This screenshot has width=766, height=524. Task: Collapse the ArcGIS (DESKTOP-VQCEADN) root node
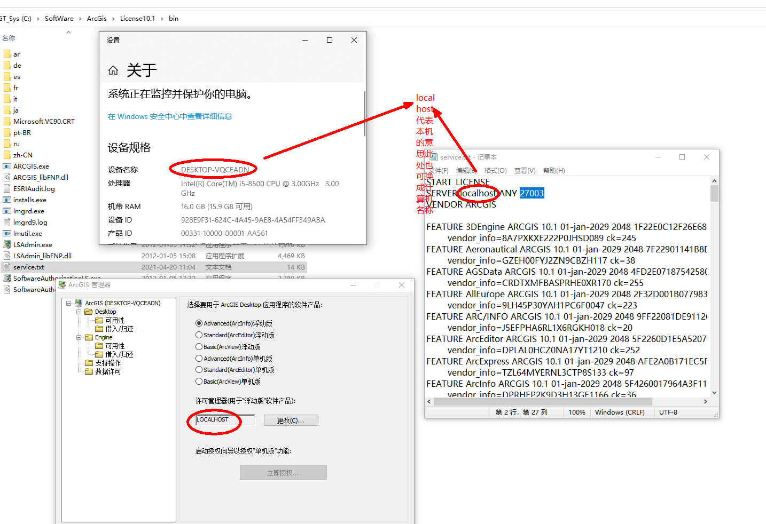69,303
